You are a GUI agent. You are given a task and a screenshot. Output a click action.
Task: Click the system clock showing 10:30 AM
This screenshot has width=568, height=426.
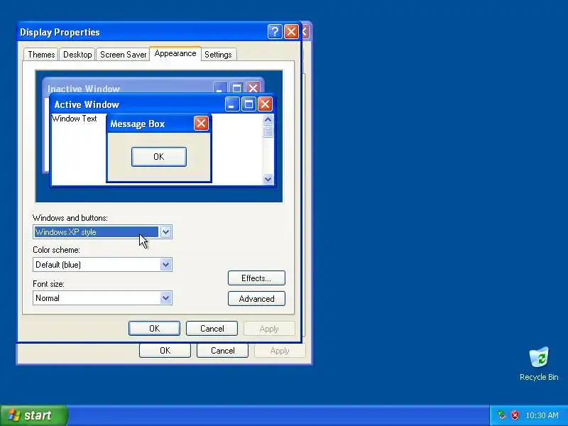tap(542, 415)
